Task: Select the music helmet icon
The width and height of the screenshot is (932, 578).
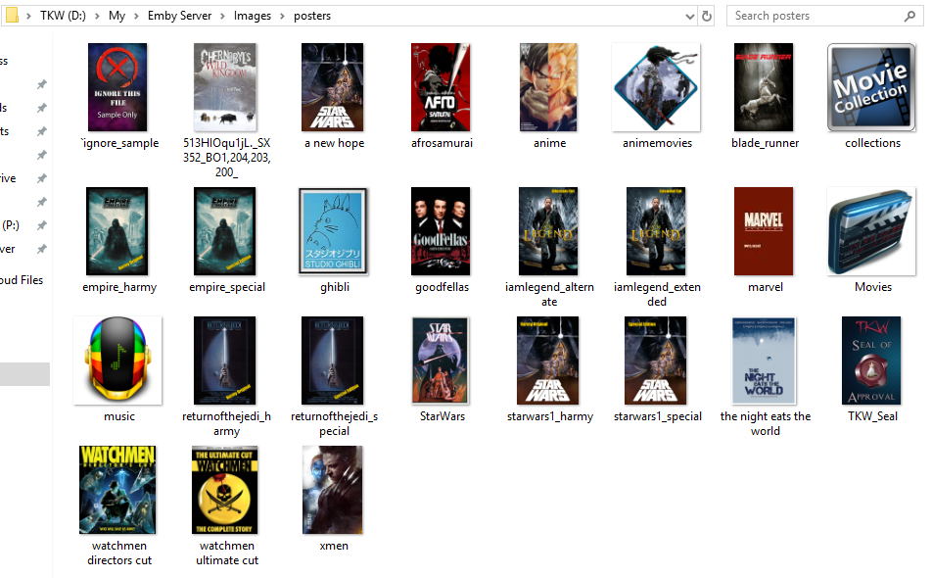Action: click(117, 361)
